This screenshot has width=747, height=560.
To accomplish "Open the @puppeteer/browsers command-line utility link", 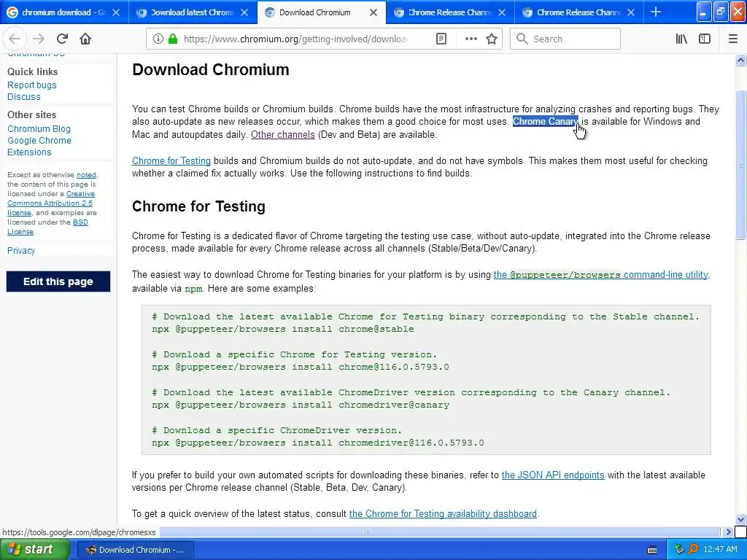I will click(602, 274).
